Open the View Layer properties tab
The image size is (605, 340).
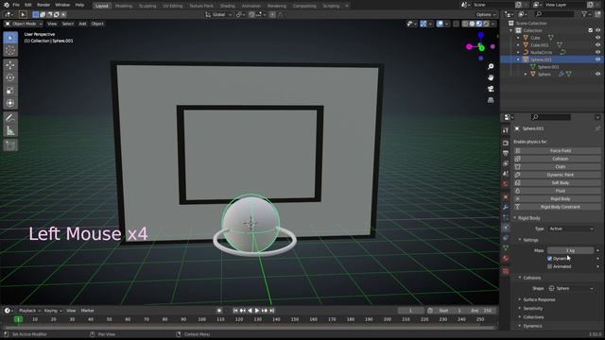pos(506,163)
